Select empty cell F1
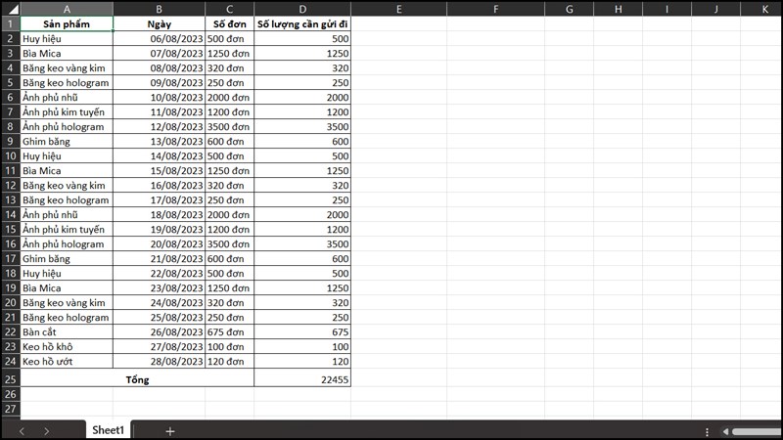The width and height of the screenshot is (783, 440). (495, 23)
